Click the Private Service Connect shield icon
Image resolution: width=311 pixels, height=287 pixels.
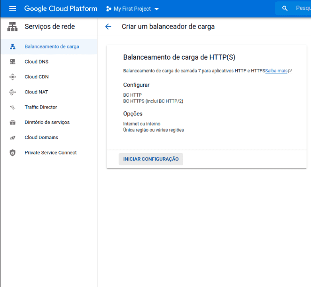point(13,153)
